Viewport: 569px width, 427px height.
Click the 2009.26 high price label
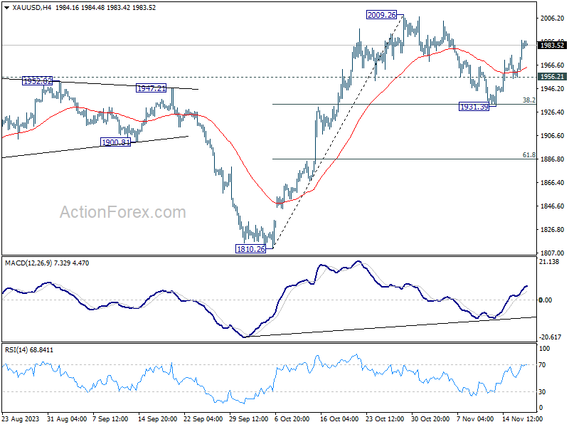(x=381, y=15)
